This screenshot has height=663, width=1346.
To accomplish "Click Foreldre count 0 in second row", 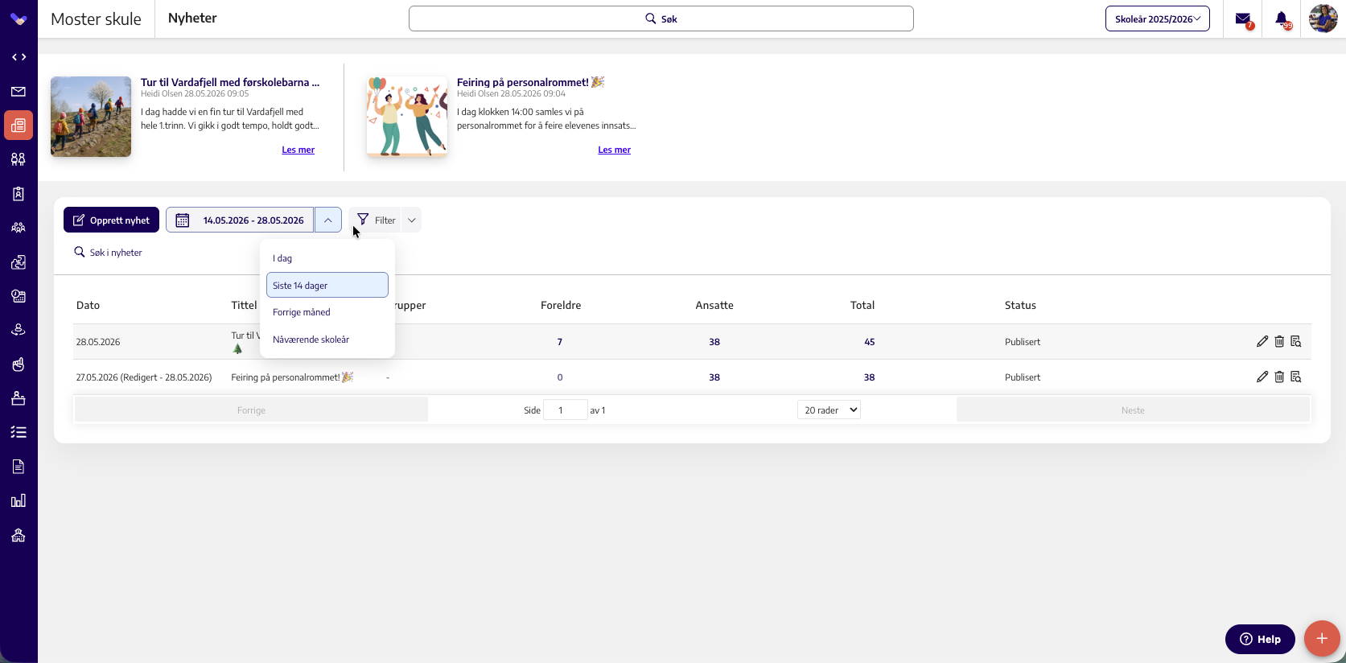I will pyautogui.click(x=560, y=377).
